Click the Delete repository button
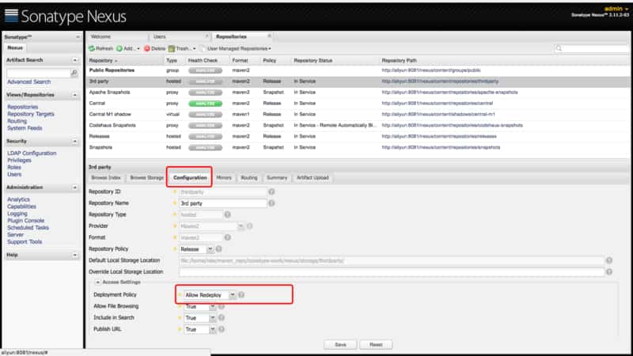633x356 pixels. pos(155,48)
